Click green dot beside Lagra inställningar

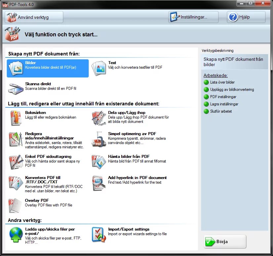(206, 104)
